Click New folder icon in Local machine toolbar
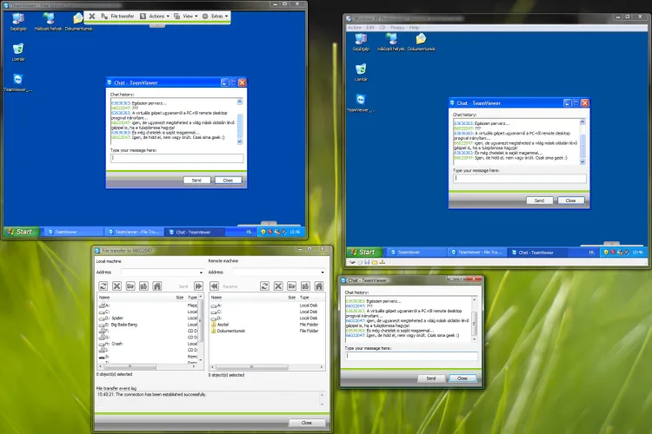 point(130,286)
